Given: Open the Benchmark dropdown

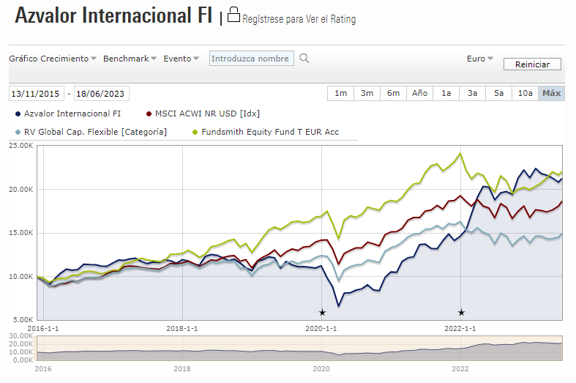Looking at the screenshot, I should point(130,59).
